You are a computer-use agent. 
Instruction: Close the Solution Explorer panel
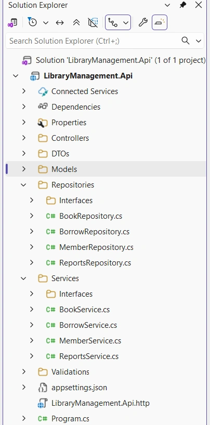(199, 5)
